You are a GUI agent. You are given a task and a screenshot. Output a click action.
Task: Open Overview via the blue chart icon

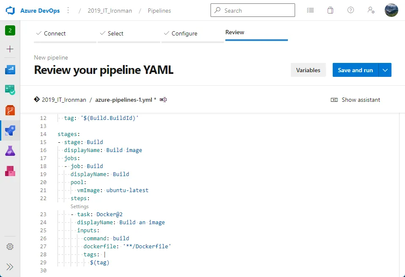click(x=10, y=69)
